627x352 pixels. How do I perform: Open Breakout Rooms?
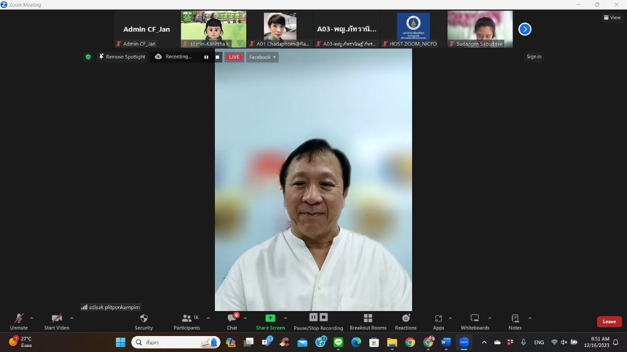(368, 321)
